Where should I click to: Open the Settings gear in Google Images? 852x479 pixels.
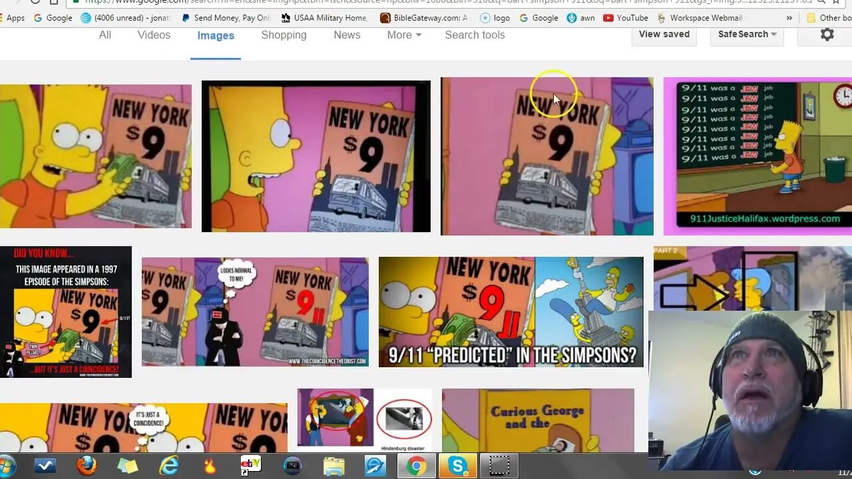coord(827,35)
